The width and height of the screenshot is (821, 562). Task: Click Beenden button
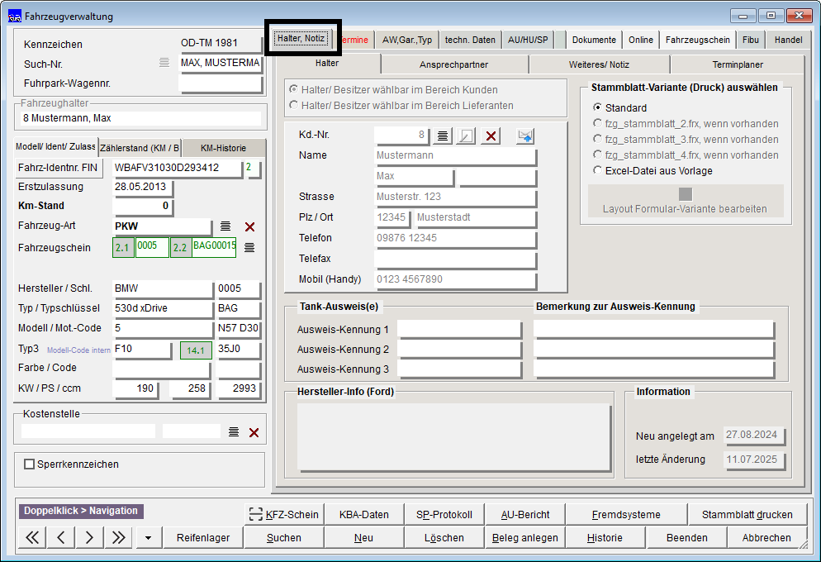[x=687, y=537]
